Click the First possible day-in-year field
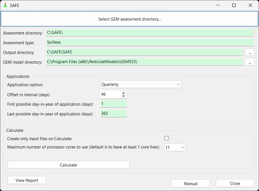Viewport: 259px width, 191px height. point(113,104)
